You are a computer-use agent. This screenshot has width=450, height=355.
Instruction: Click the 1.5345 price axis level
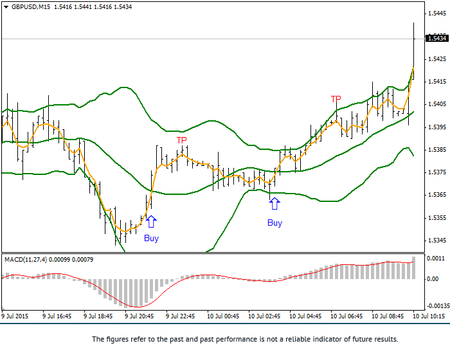437,241
